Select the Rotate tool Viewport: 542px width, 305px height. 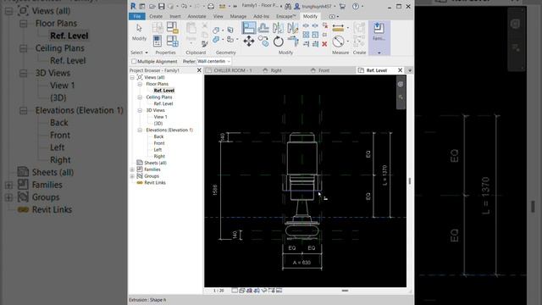[x=279, y=42]
